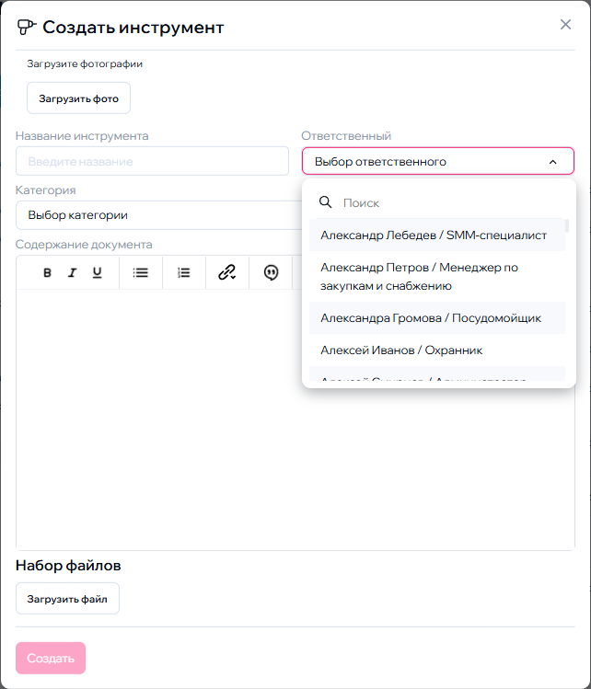Insert a bulleted list
Screen dimensions: 591x689
[141, 272]
